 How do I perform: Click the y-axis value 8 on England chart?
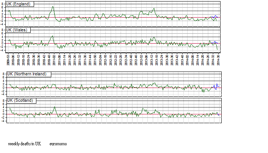coord(3,3)
